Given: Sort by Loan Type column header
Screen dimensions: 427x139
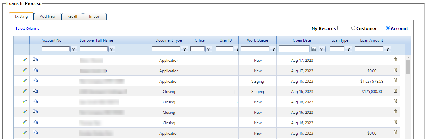Looking at the screenshot, I should (x=340, y=40).
